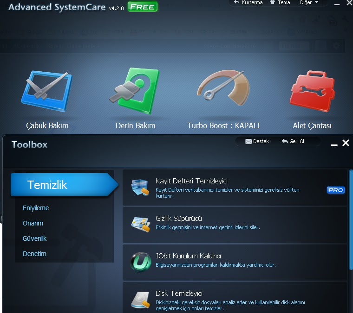Launch Kayıt Defteri Temizleyici tool
Screen dimensions: 353x313
tap(235, 188)
